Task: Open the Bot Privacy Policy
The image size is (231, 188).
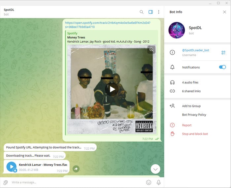Action: [194, 115]
